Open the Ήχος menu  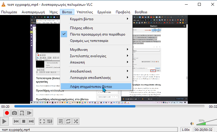point(54,12)
